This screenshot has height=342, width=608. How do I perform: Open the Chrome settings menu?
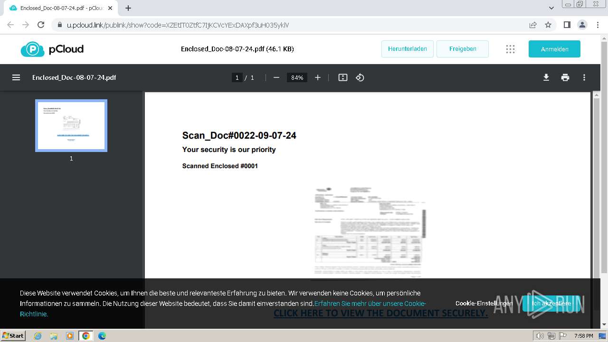coord(598,25)
